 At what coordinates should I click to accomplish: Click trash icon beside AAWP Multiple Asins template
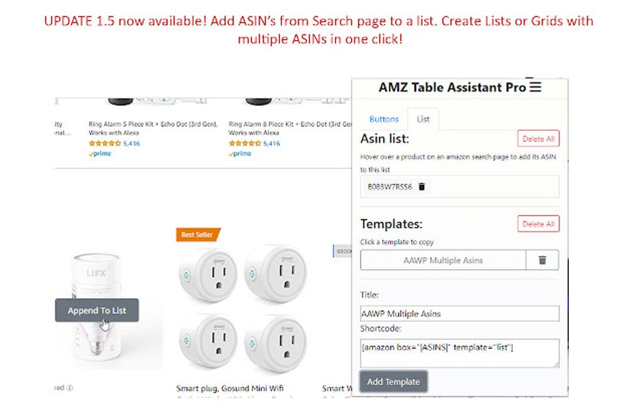pyautogui.click(x=542, y=260)
